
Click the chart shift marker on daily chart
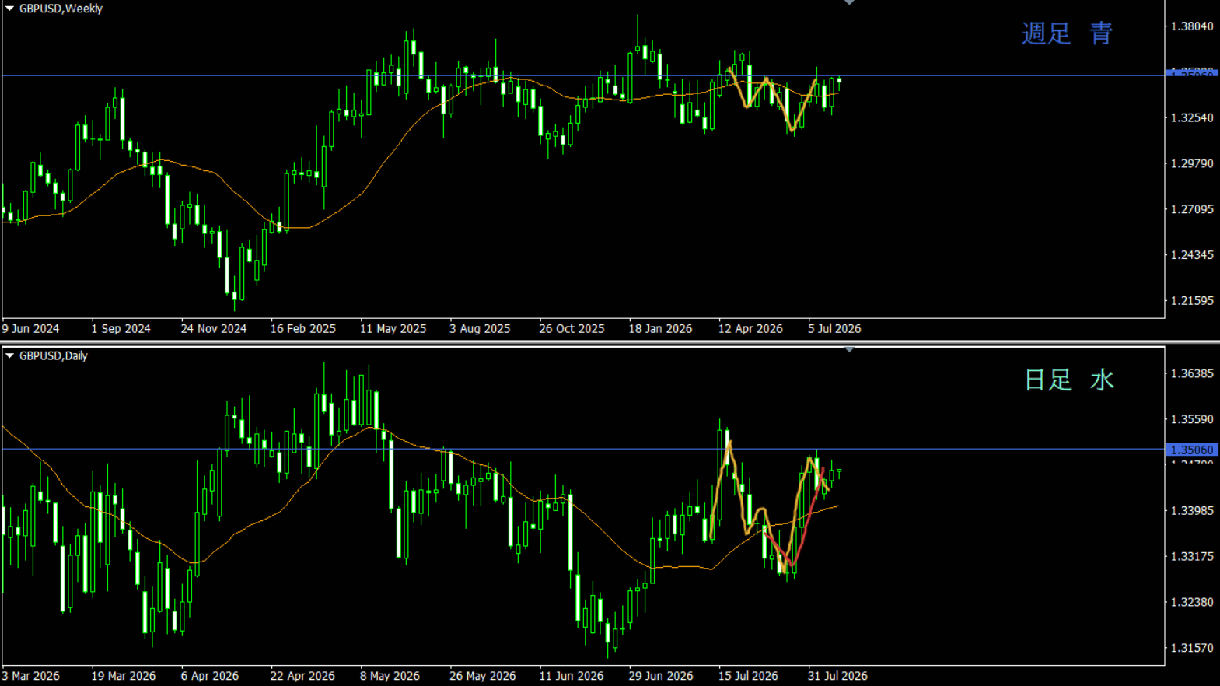click(x=849, y=350)
